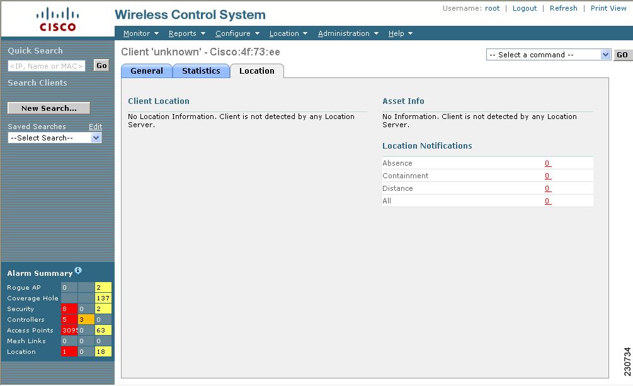Viewport: 633px width, 386px height.
Task: Click the red Security alarm count 8
Action: (69, 309)
